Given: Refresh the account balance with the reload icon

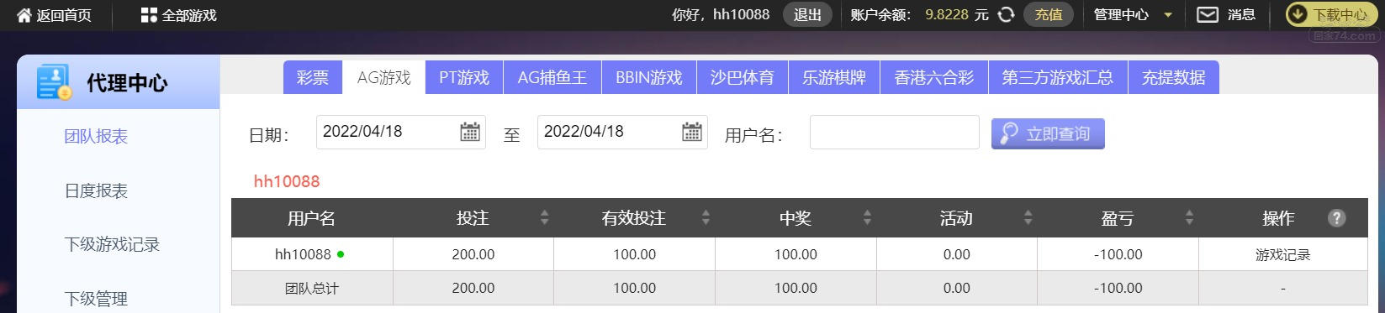Looking at the screenshot, I should click(x=1006, y=14).
